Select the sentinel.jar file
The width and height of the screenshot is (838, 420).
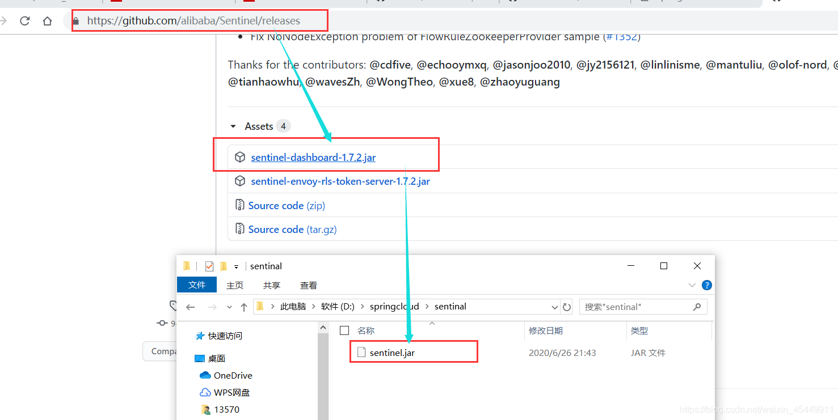392,353
